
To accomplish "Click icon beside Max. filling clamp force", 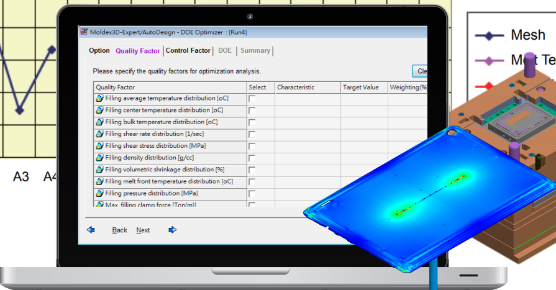I will point(99,204).
